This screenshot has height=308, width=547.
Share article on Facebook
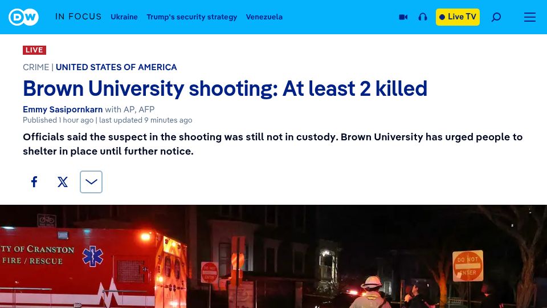pyautogui.click(x=34, y=181)
